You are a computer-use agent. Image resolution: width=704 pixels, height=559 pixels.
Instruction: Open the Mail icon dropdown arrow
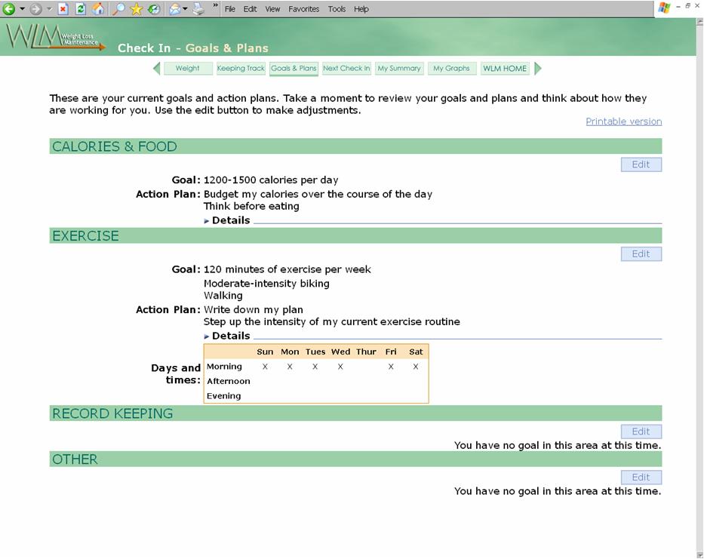pyautogui.click(x=185, y=9)
